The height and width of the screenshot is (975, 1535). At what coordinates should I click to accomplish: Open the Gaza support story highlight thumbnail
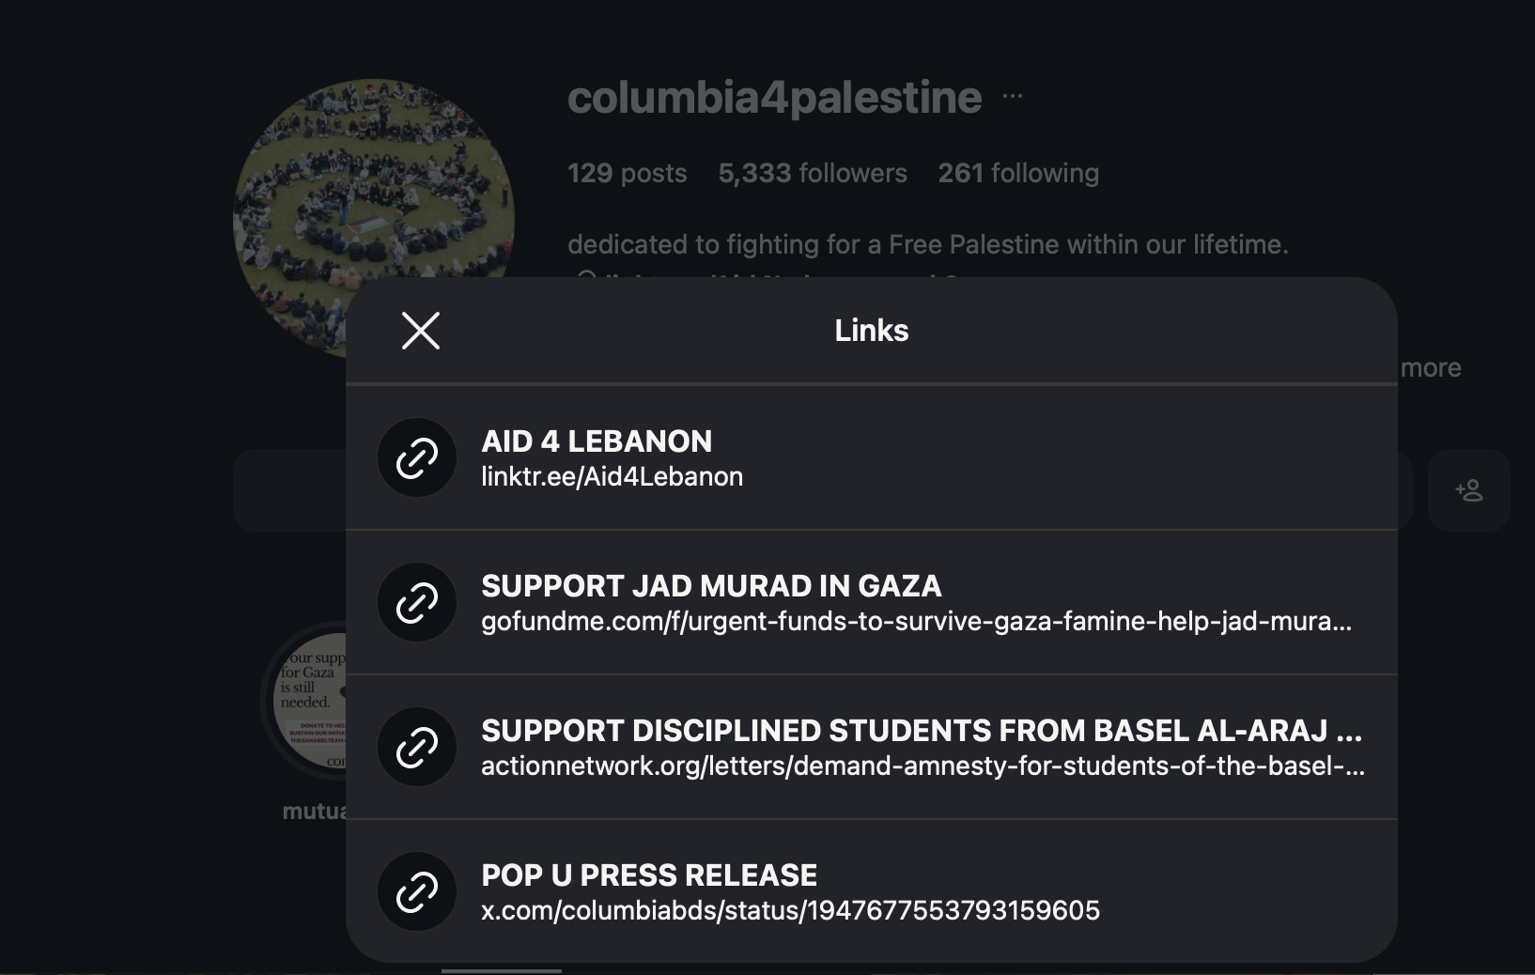click(x=310, y=700)
